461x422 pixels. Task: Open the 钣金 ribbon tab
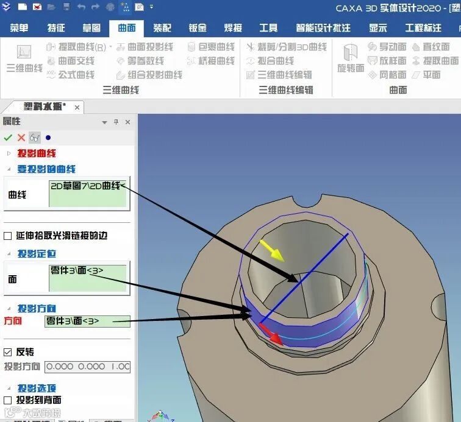click(198, 28)
